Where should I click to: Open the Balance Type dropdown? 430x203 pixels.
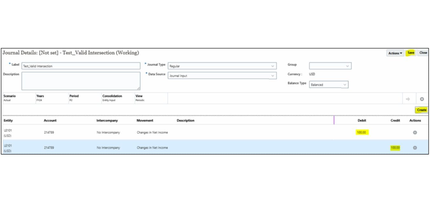pyautogui.click(x=345, y=84)
